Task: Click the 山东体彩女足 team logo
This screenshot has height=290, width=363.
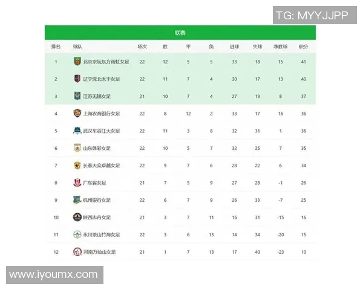Action: pyautogui.click(x=77, y=147)
